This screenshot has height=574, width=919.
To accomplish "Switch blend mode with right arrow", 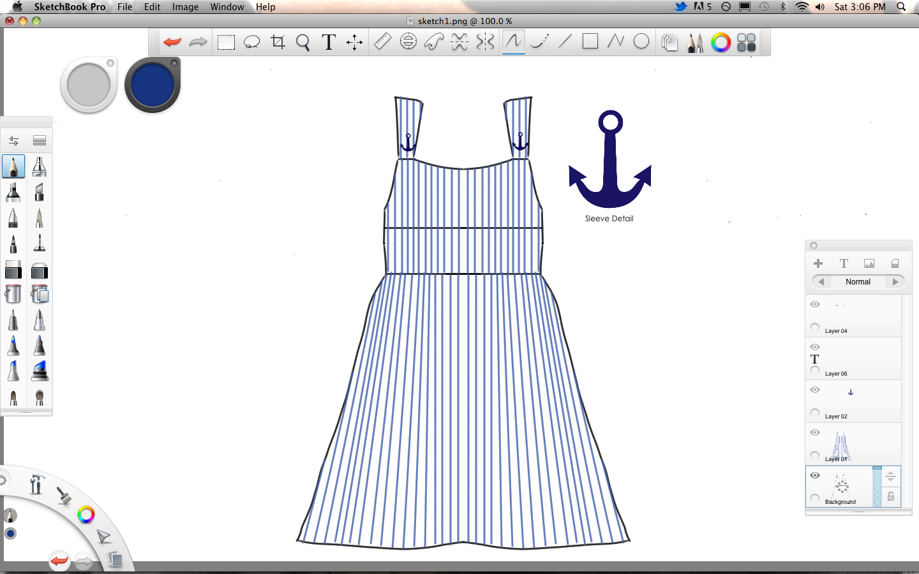I will [895, 282].
